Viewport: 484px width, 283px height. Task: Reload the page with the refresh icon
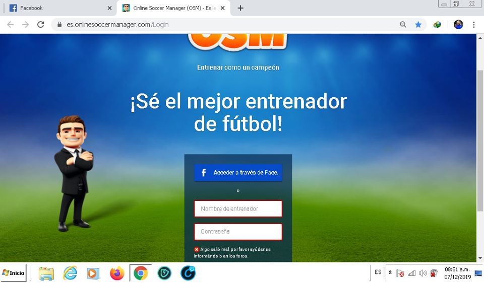click(40, 24)
